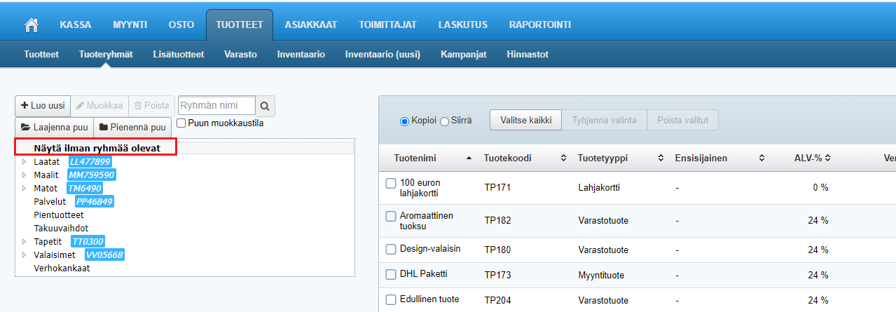Select Näytä ilman ryhmää olevat
The image size is (896, 312).
click(97, 148)
